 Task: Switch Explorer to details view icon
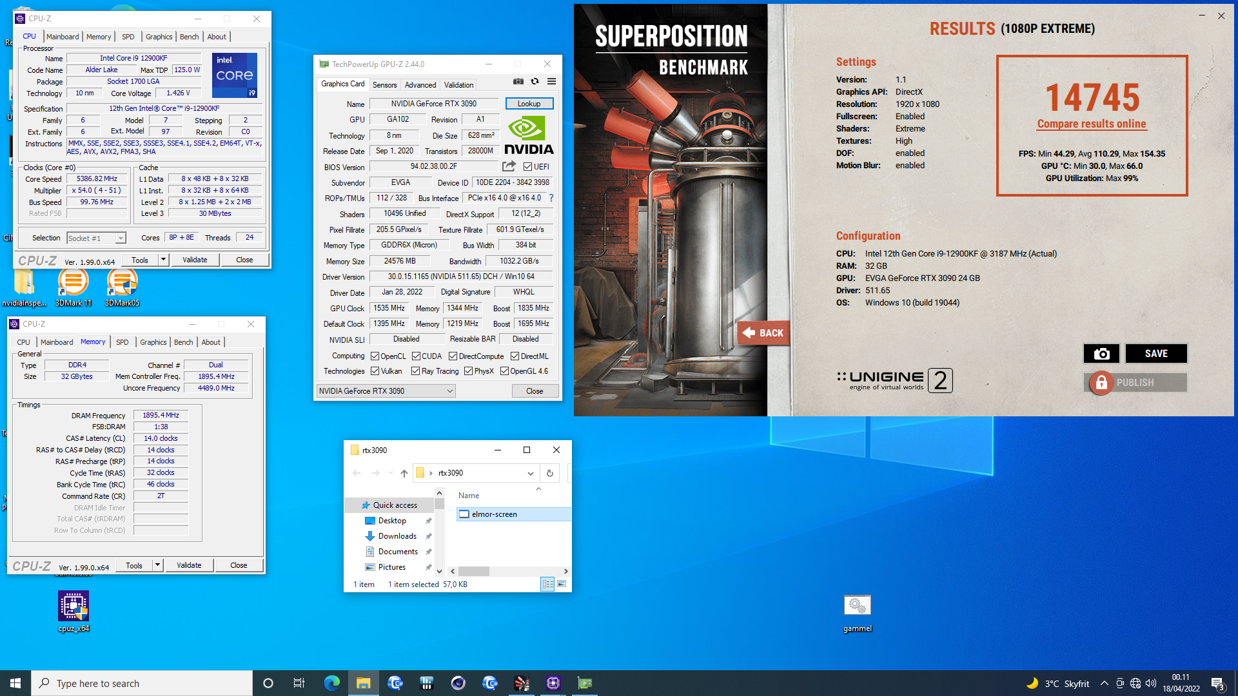click(x=547, y=584)
